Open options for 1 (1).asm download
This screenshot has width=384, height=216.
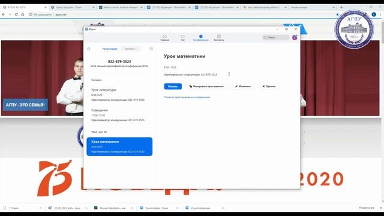tap(41, 208)
